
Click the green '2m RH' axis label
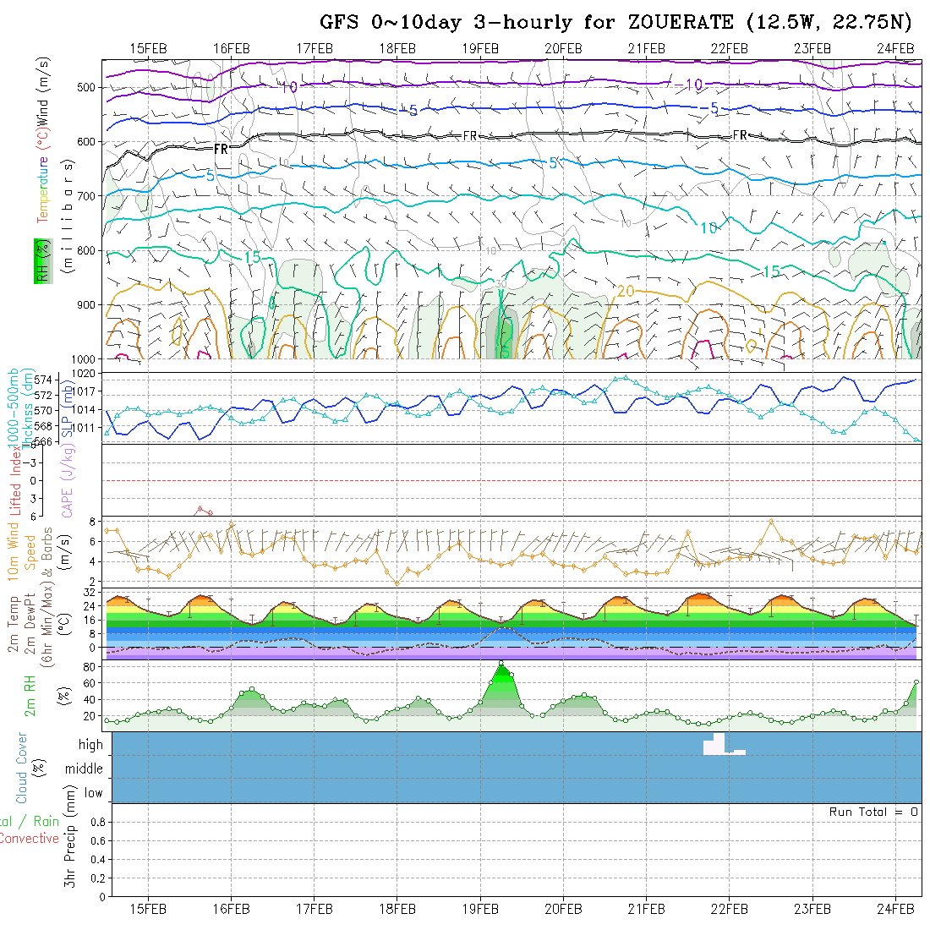pos(30,693)
